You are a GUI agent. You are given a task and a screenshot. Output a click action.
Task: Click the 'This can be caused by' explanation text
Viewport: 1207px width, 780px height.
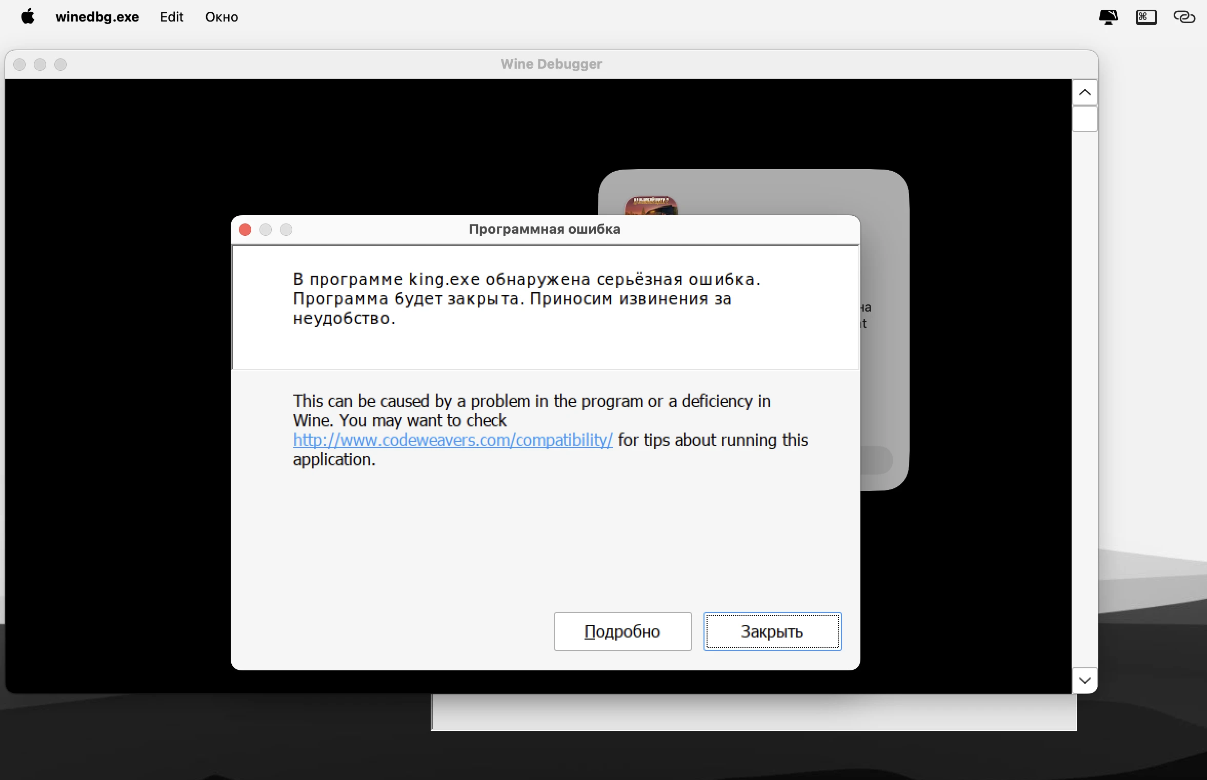pyautogui.click(x=551, y=430)
